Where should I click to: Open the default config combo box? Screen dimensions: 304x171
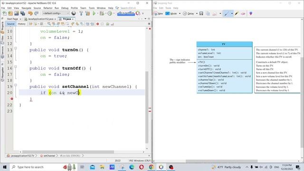[56, 13]
